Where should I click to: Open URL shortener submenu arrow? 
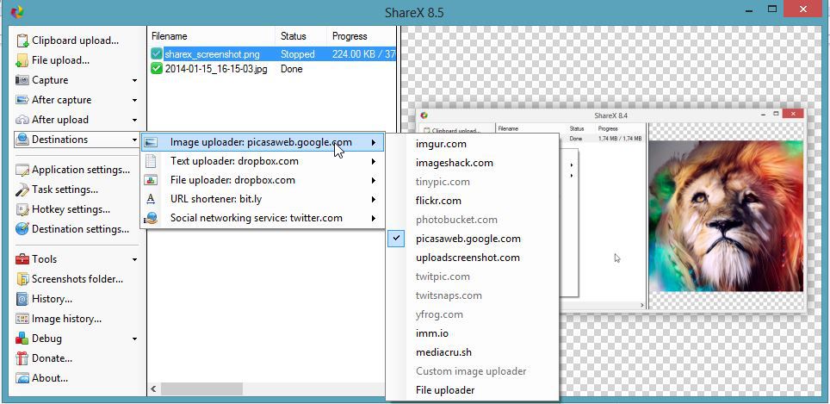[374, 199]
